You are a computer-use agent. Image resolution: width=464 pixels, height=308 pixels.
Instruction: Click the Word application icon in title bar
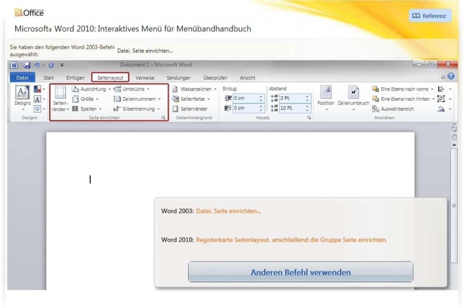pos(14,65)
